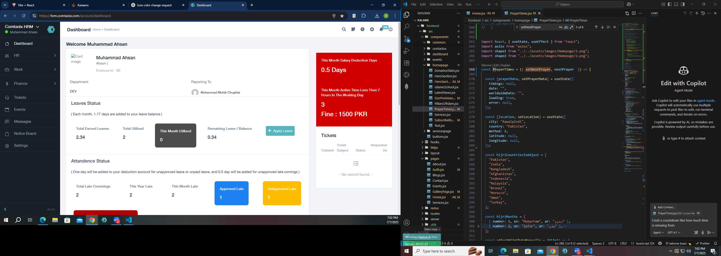The height and width of the screenshot is (256, 721).
Task: Click the clock icon in HRM header
Action: 363,29
